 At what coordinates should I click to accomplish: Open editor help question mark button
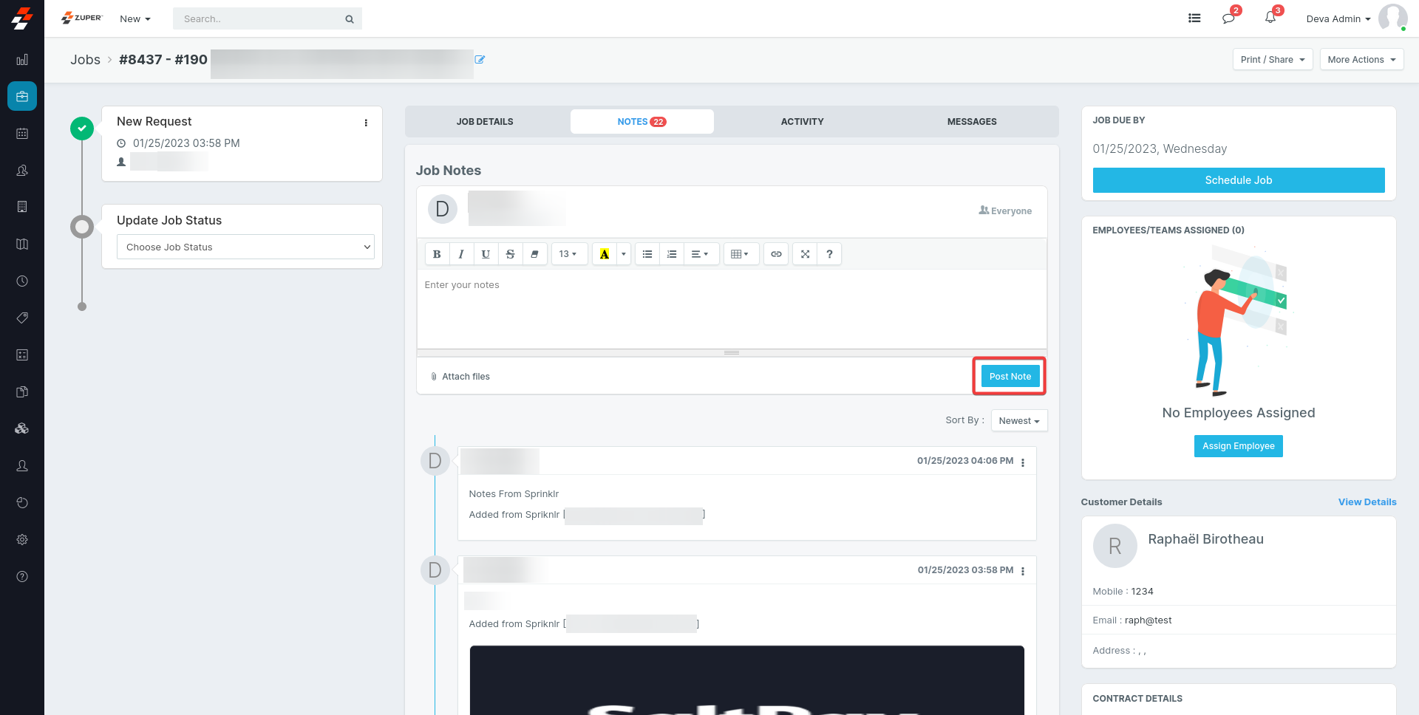click(829, 254)
